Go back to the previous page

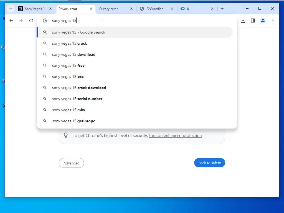click(x=11, y=21)
